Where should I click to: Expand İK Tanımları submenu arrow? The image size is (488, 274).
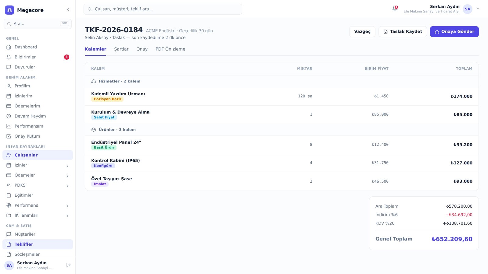(67, 216)
